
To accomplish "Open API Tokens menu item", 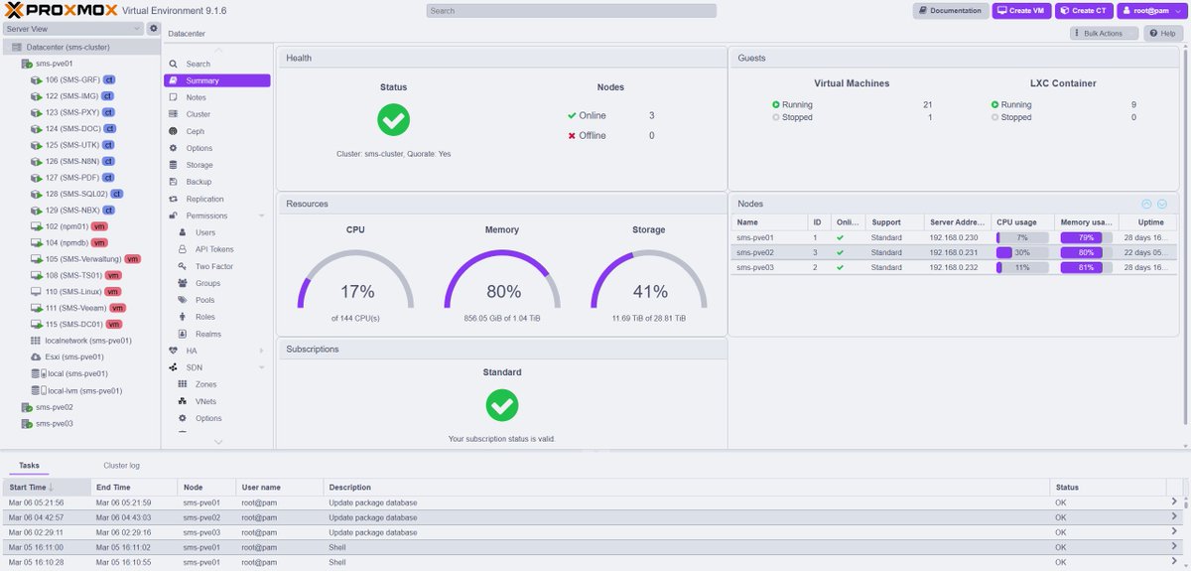I will pos(216,249).
